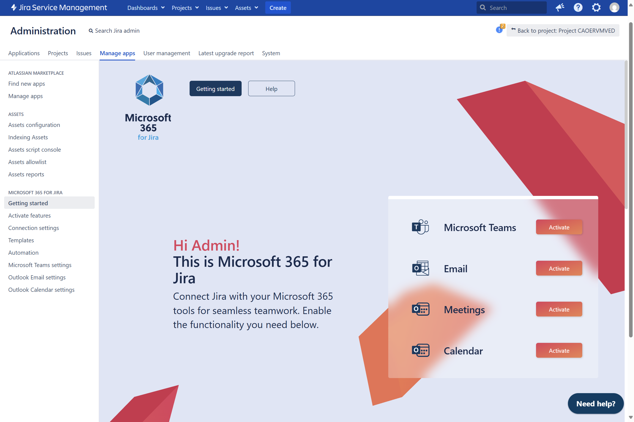Open the System admin tab
This screenshot has height=422, width=634.
coord(271,53)
